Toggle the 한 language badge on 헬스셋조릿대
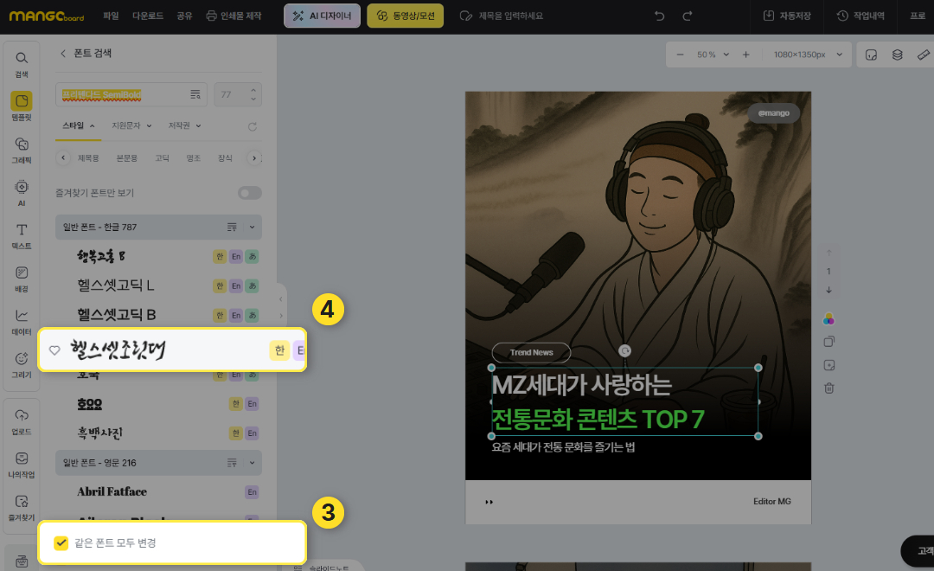Screen dimensions: 934x571 tap(278, 350)
